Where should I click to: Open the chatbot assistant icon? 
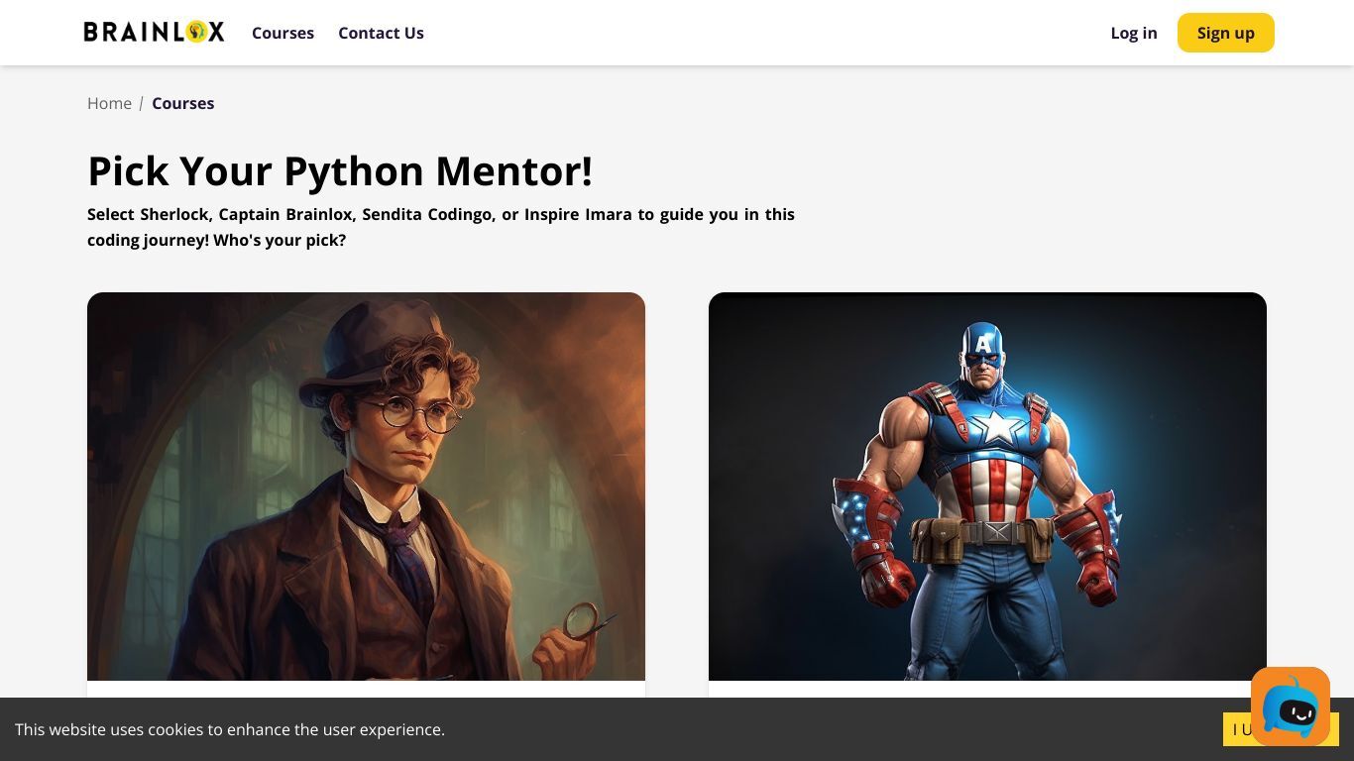pos(1290,707)
